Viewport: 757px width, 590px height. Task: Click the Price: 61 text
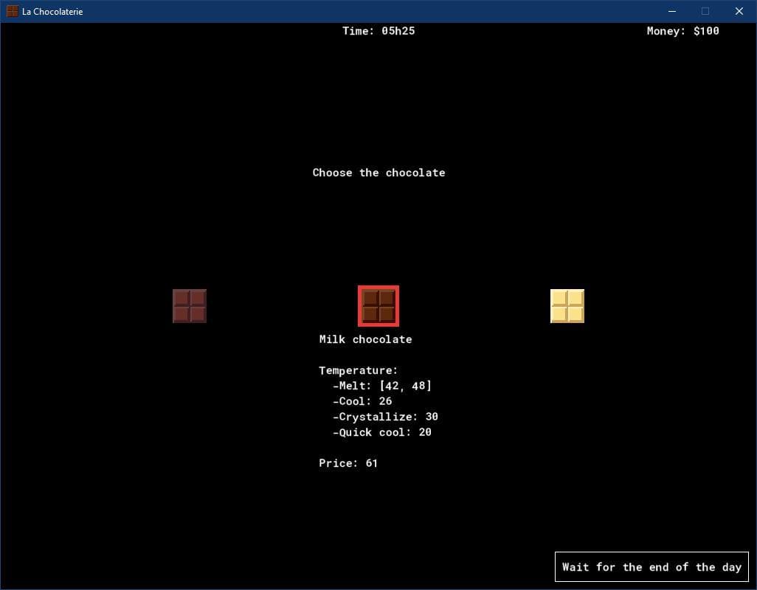click(x=348, y=463)
